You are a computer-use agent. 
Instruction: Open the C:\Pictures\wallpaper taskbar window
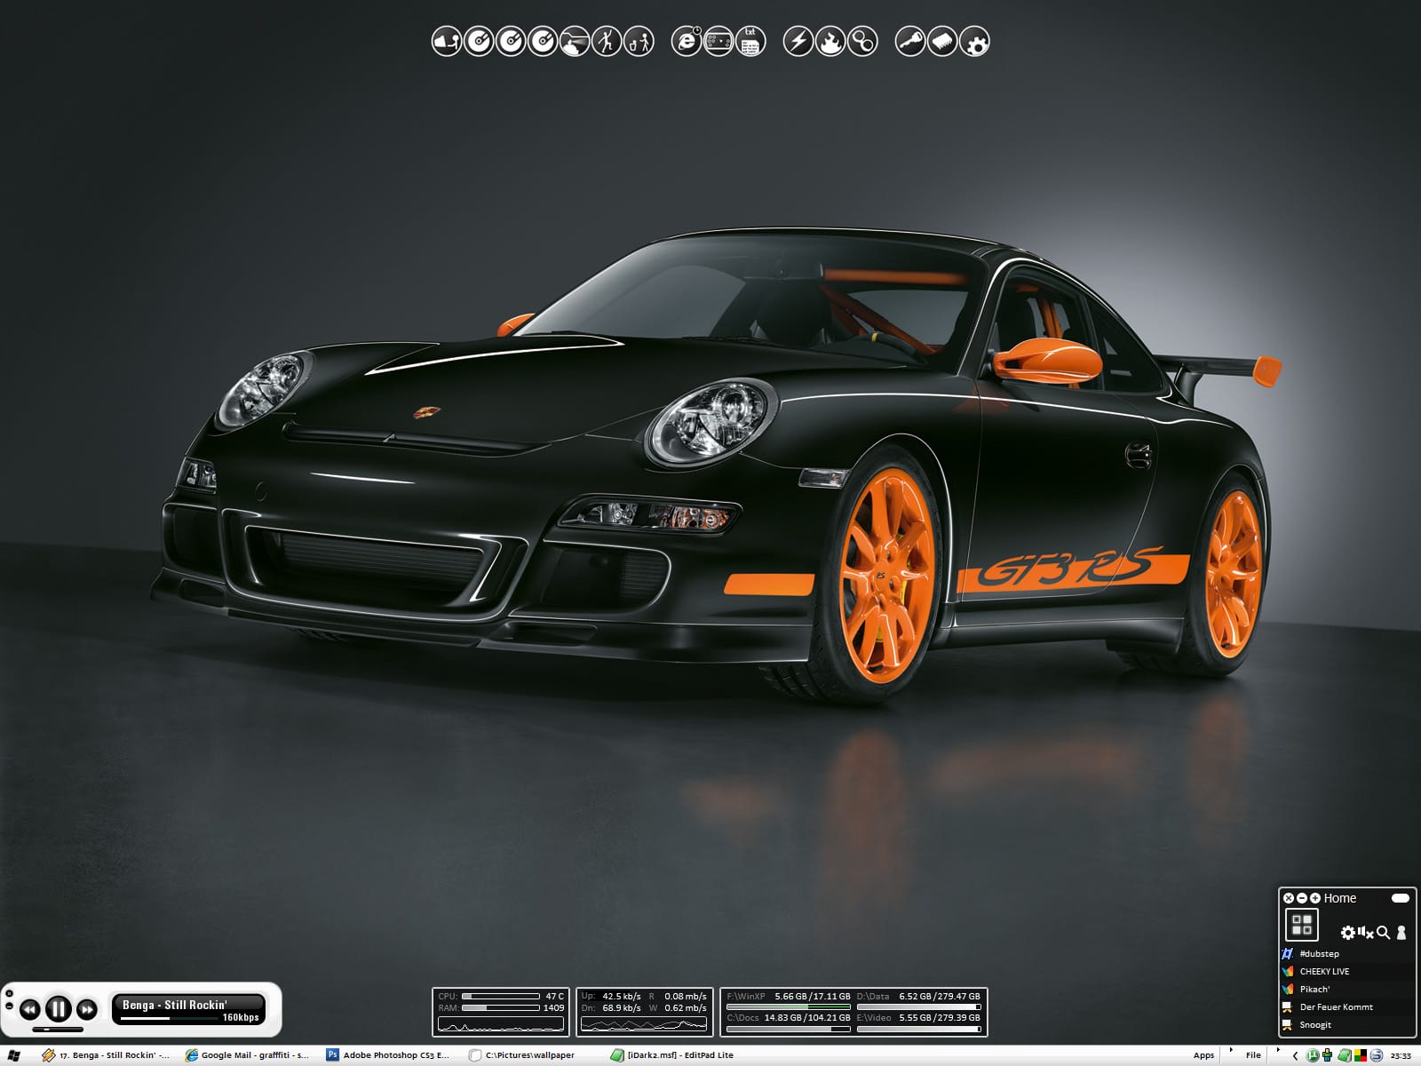[523, 1055]
